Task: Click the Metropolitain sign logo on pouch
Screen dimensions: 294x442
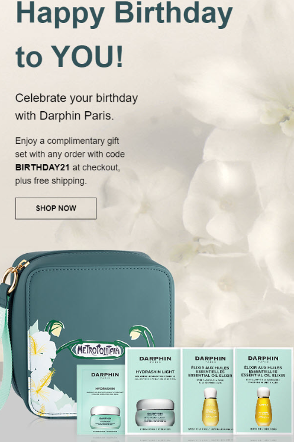Action: pyautogui.click(x=98, y=350)
